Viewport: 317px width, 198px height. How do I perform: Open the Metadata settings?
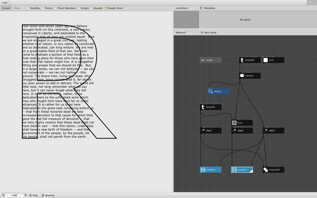(x=208, y=8)
